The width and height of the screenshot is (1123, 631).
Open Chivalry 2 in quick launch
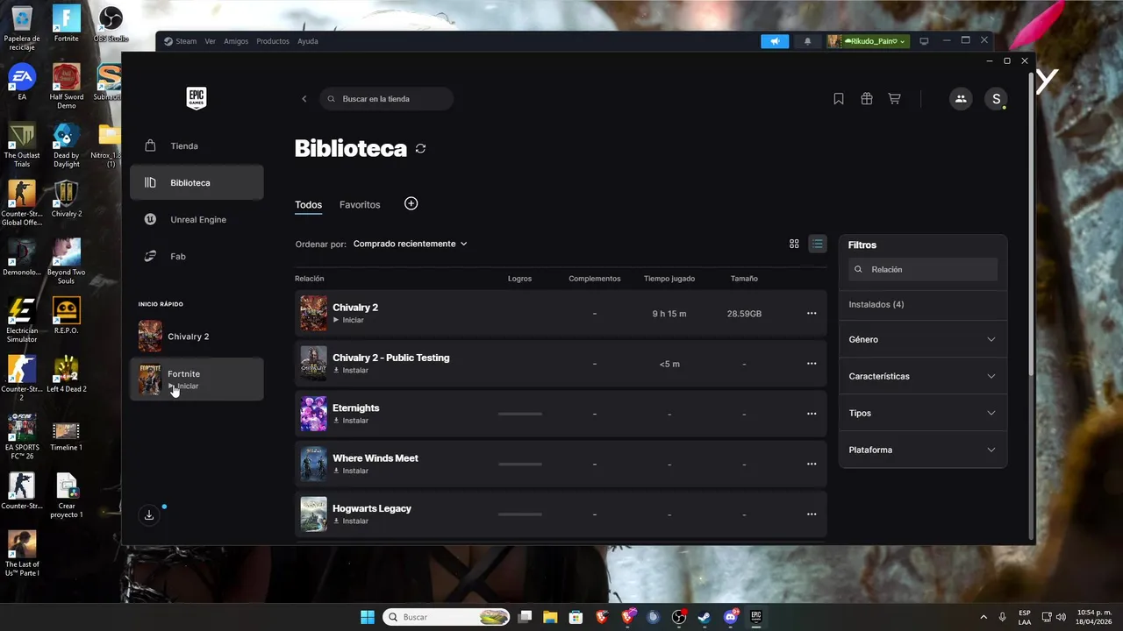pyautogui.click(x=197, y=337)
